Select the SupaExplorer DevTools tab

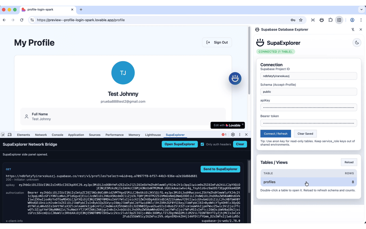[x=175, y=135]
